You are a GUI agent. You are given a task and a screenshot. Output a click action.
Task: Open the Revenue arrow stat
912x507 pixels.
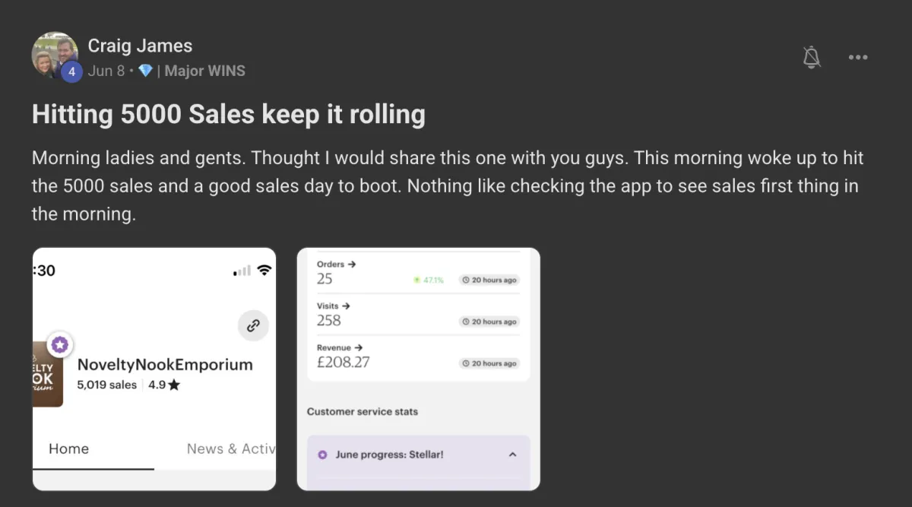pos(340,347)
